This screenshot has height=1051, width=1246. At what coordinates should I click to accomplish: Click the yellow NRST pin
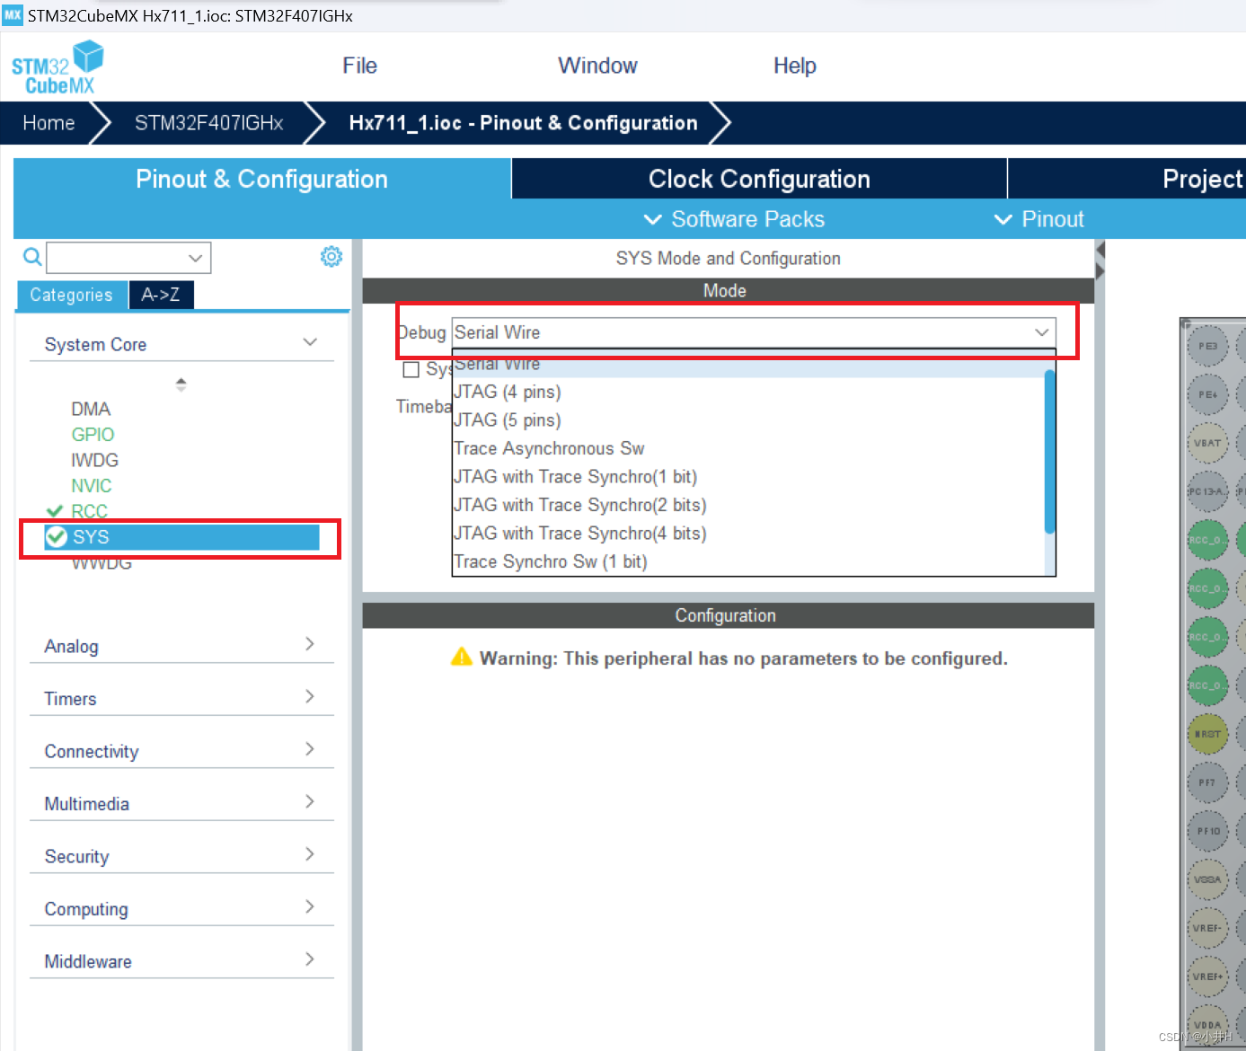click(1207, 734)
